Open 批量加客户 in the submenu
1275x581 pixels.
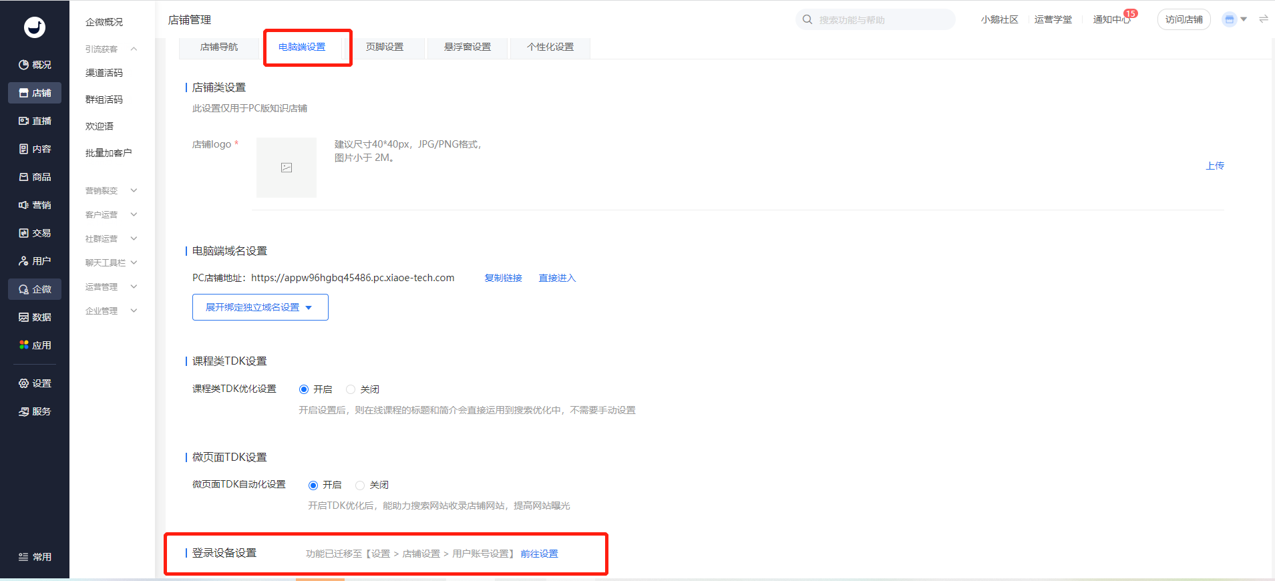pyautogui.click(x=109, y=153)
